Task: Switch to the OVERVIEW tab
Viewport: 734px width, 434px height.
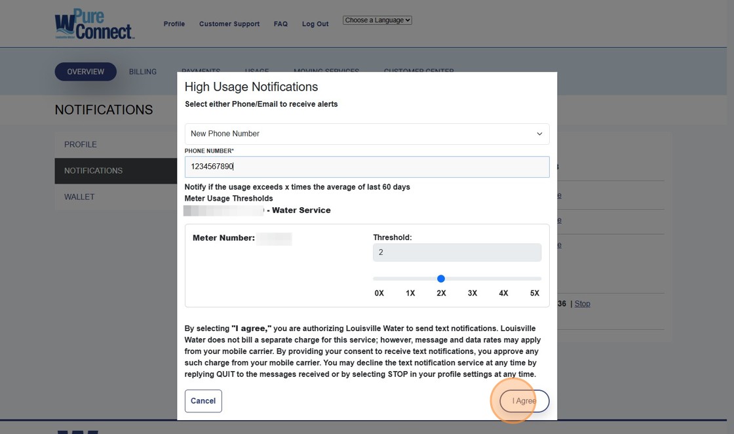Action: [x=85, y=71]
